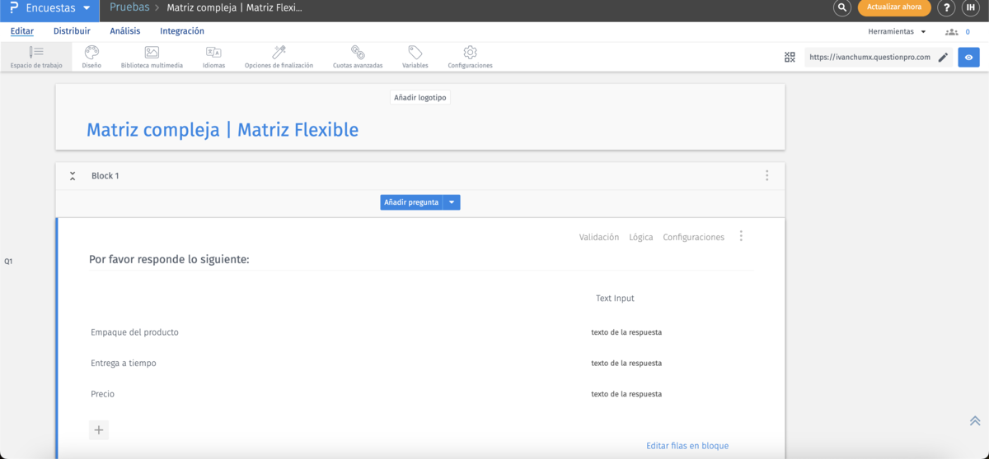Click the search magnifier icon

pyautogui.click(x=841, y=8)
